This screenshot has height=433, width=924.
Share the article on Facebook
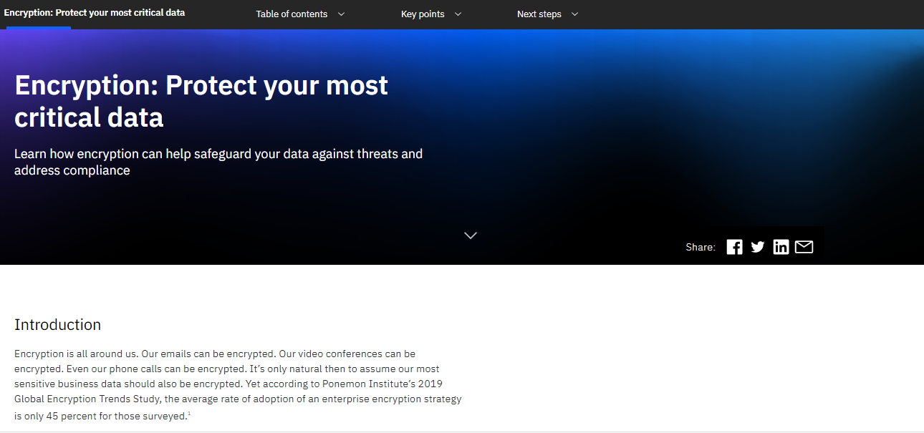[x=734, y=246]
